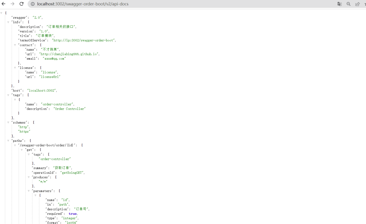Collapse the top-level "tags" array

(x=8, y=95)
